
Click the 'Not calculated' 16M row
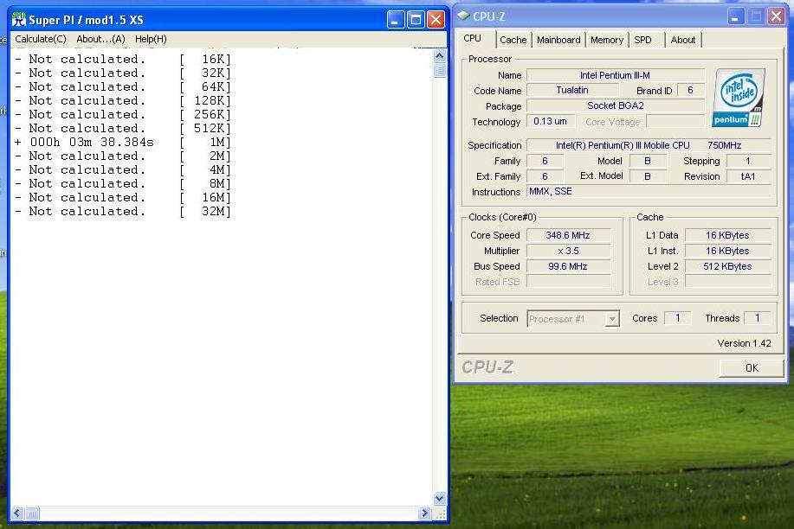pos(123,198)
